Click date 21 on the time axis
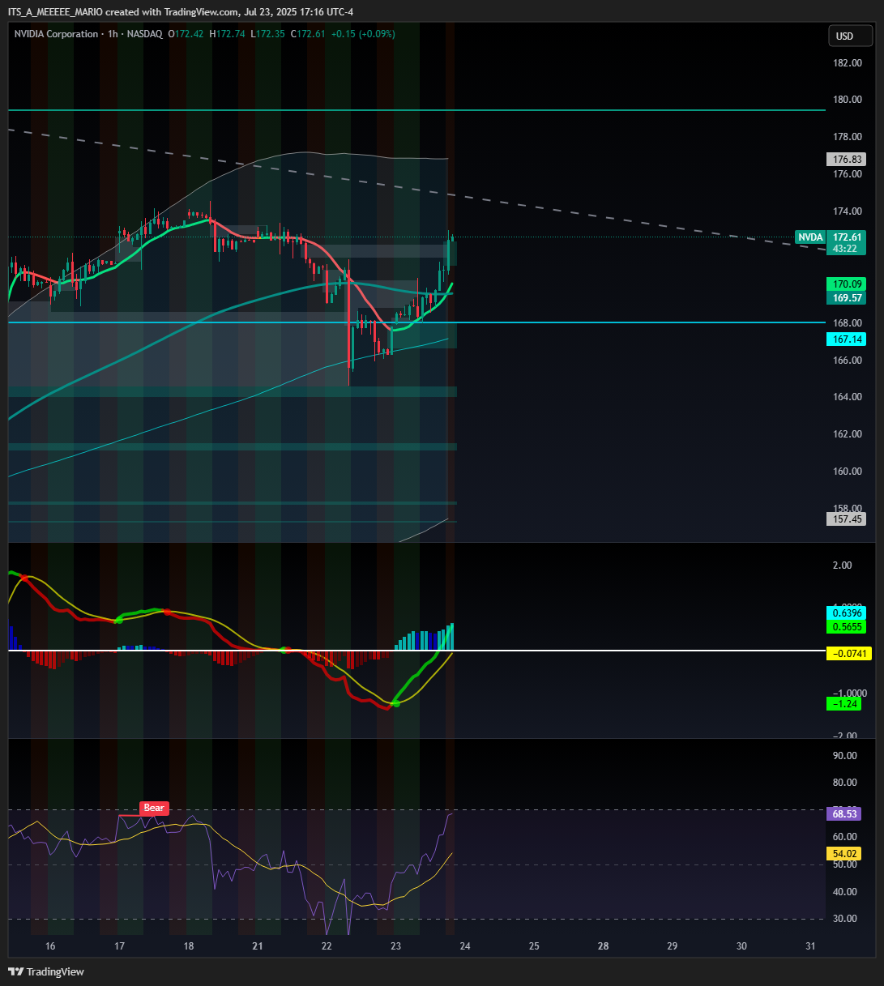Image resolution: width=884 pixels, height=986 pixels. [x=258, y=946]
